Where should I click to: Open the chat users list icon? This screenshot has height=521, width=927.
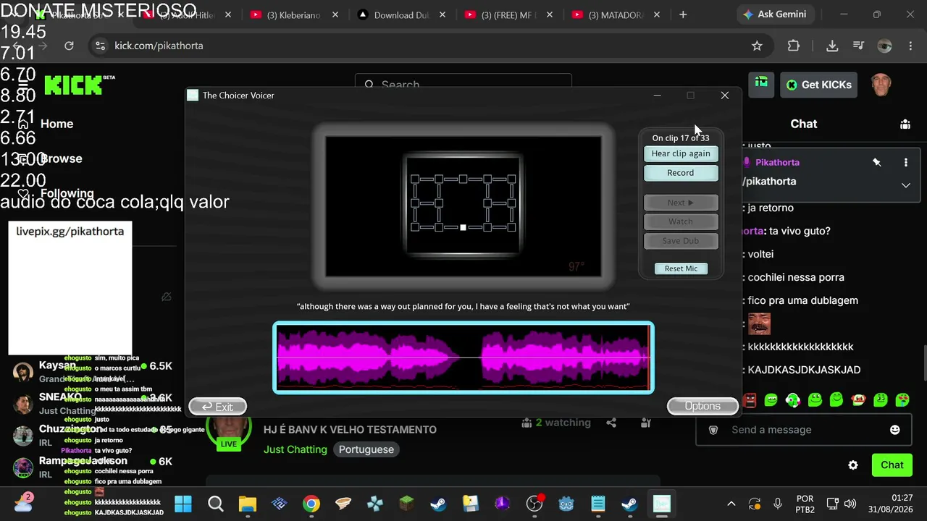(x=905, y=124)
